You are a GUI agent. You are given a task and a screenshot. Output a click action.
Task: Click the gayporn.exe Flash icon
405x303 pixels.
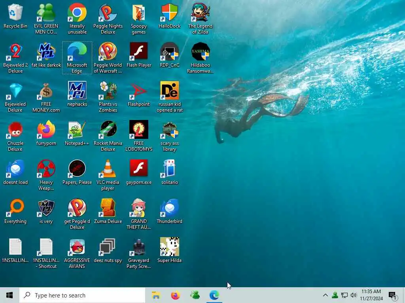pyautogui.click(x=139, y=172)
